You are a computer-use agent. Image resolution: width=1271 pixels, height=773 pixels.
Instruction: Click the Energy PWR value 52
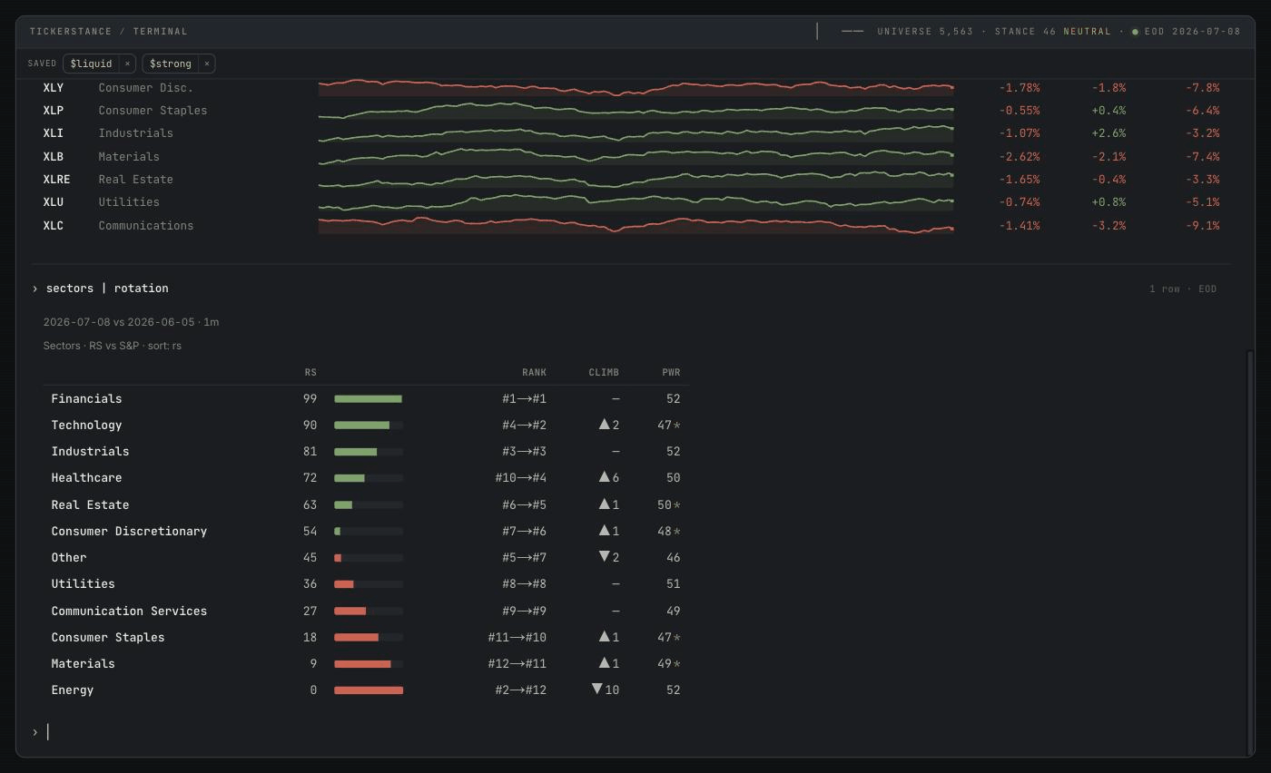[673, 690]
